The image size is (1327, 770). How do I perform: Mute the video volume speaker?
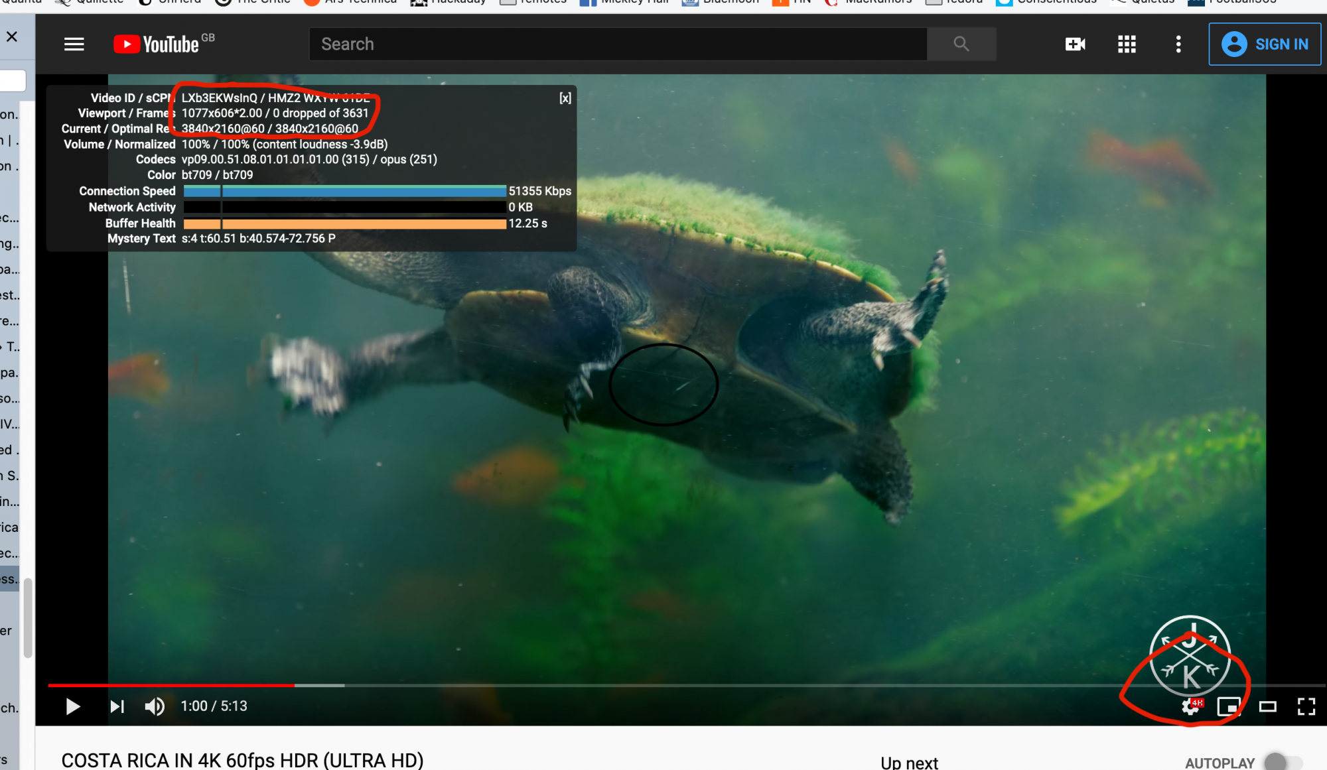(155, 706)
